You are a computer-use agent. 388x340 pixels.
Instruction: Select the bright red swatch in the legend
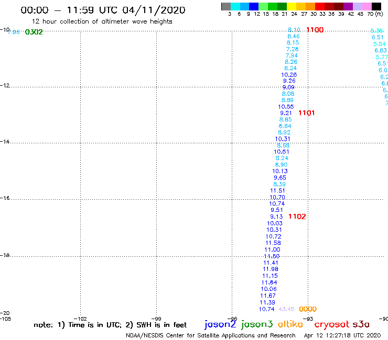[320, 6]
